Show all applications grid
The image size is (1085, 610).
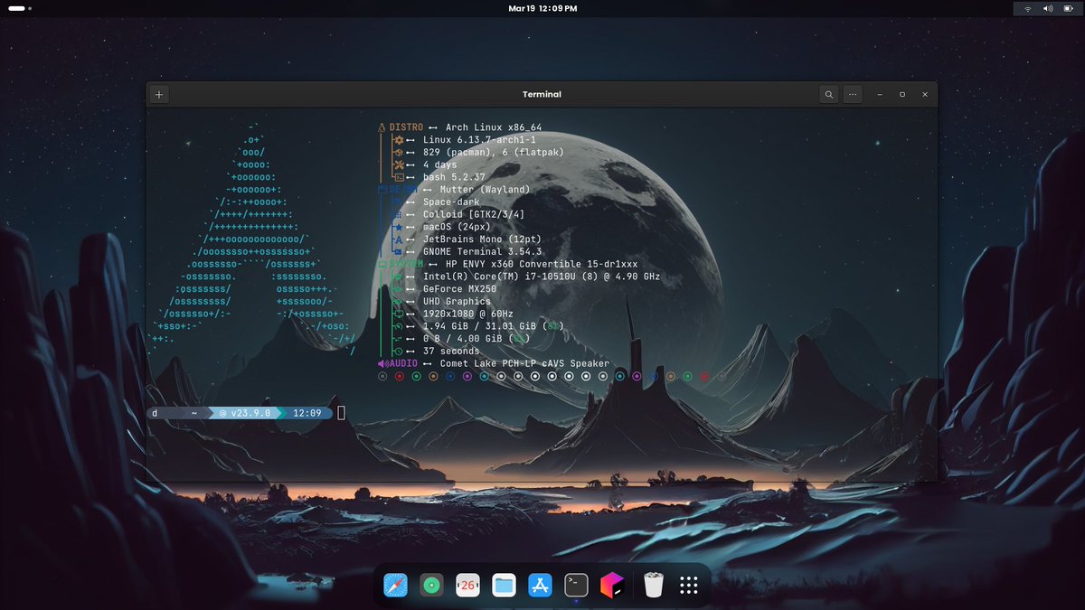[689, 586]
